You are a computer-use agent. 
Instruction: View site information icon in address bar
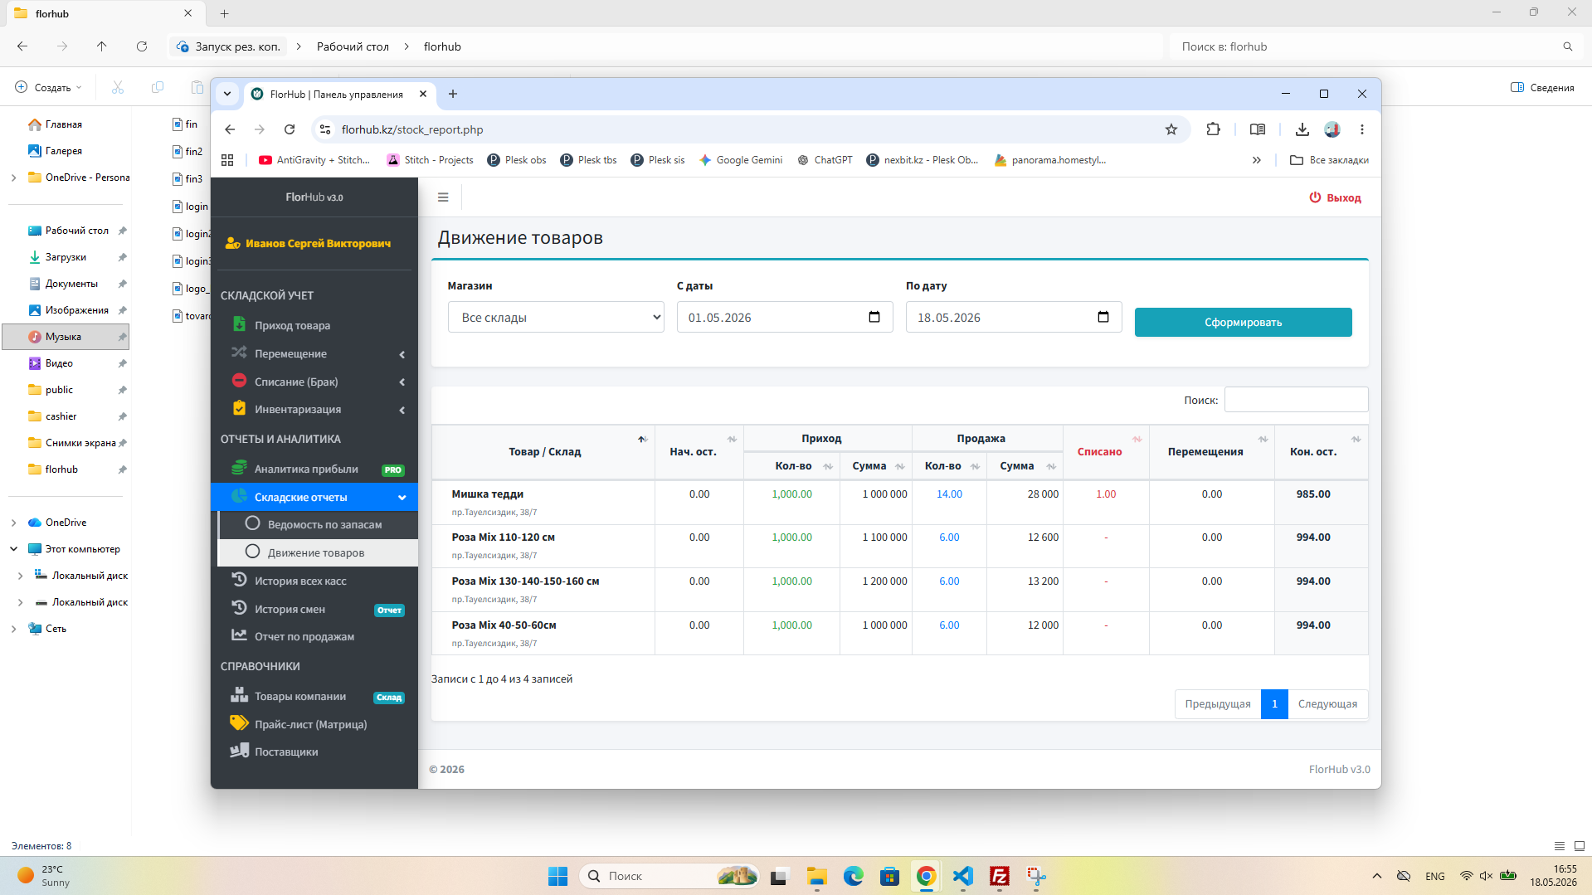point(325,129)
